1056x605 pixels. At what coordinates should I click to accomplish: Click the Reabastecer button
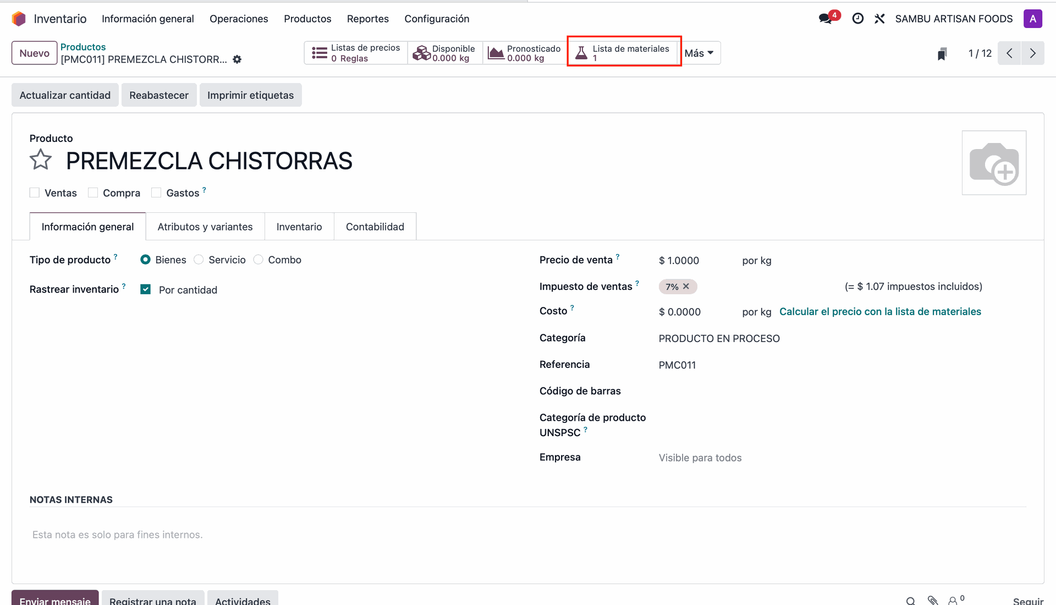158,95
